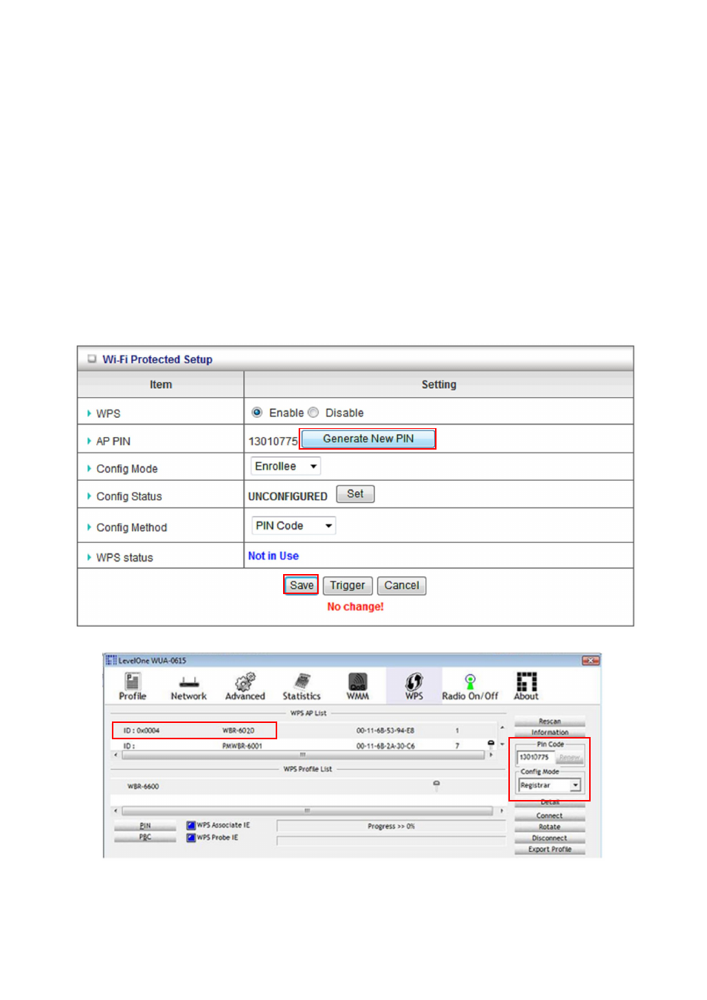The width and height of the screenshot is (707, 1000).
Task: Click the Wi-Fi Protected Setup header icon
Action: click(92, 359)
